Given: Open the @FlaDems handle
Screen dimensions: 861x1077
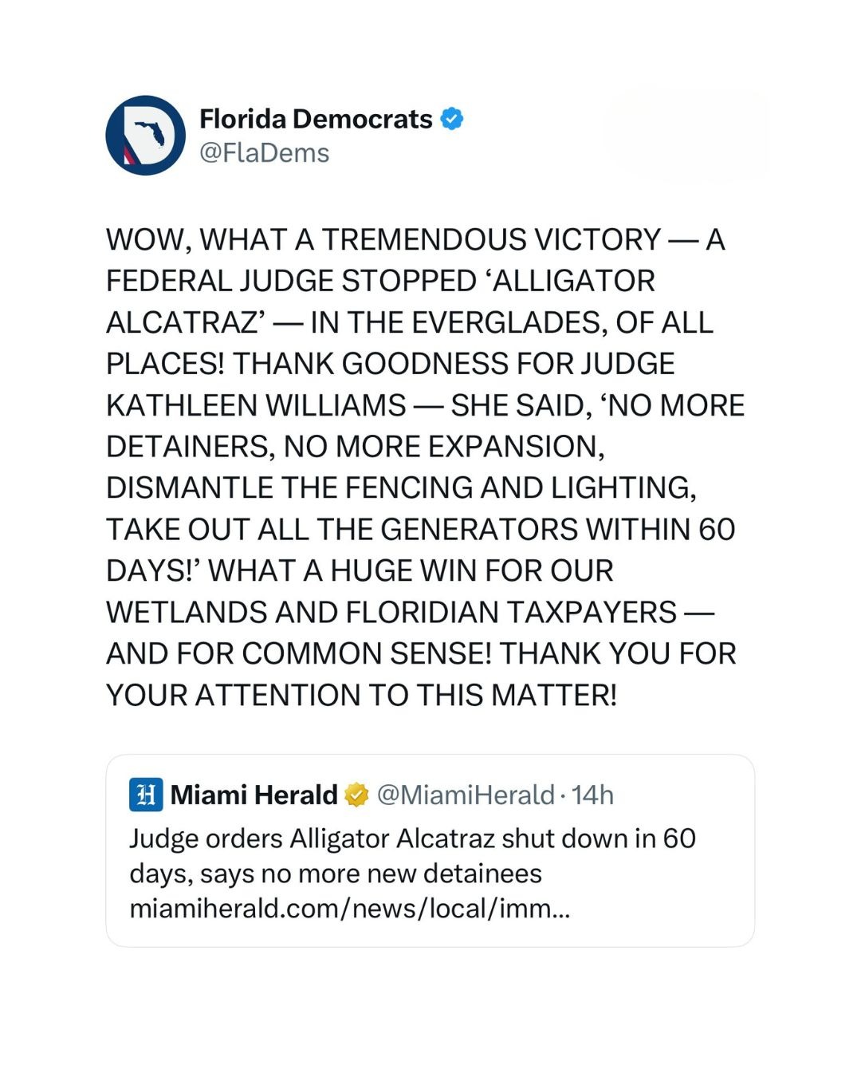Looking at the screenshot, I should coord(264,152).
